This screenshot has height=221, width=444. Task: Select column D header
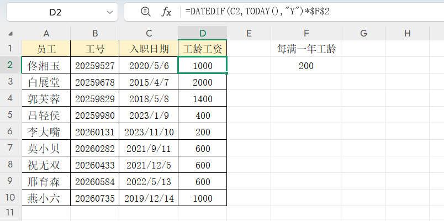point(202,34)
